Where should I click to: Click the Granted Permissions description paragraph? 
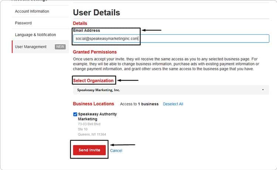pos(166,64)
